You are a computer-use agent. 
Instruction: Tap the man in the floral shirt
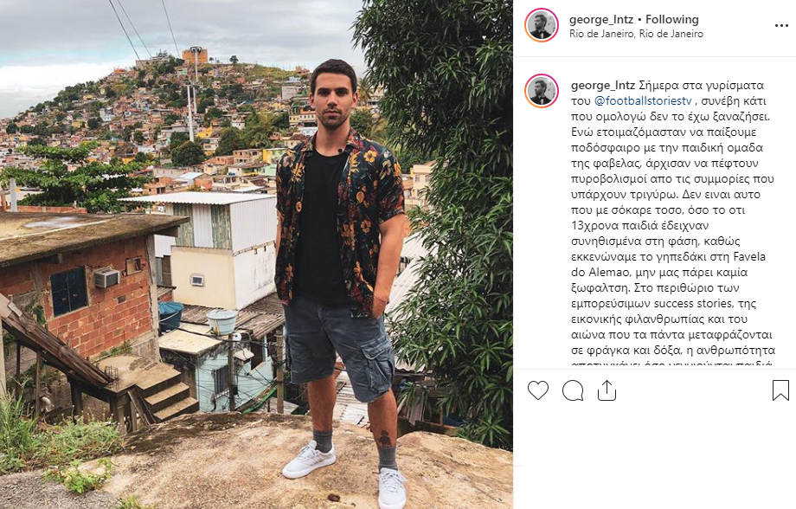(339, 280)
